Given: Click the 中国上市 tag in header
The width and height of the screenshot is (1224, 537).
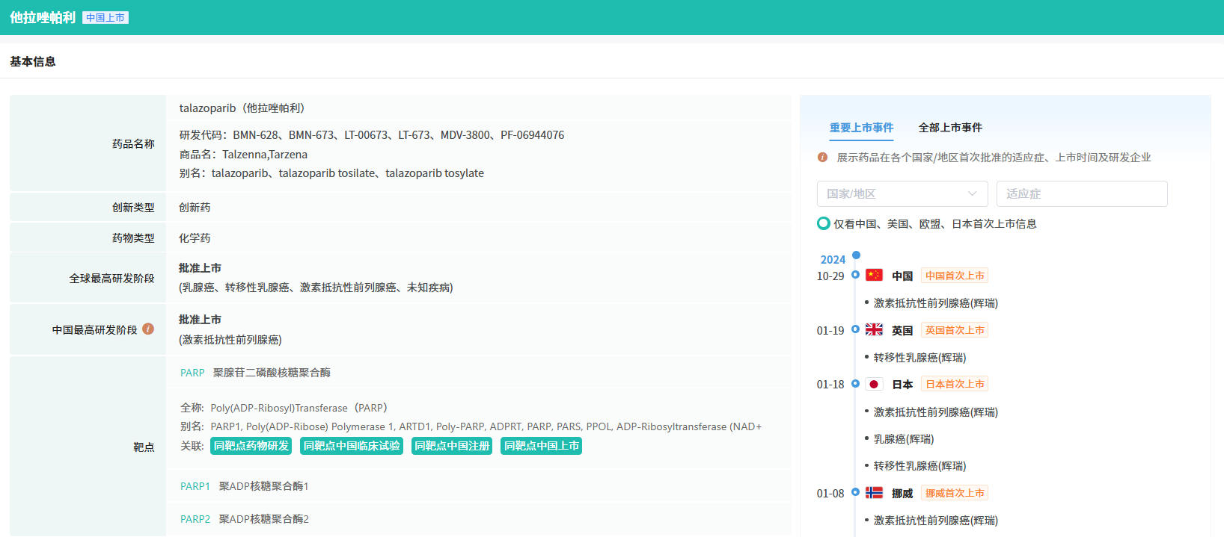Looking at the screenshot, I should click(x=105, y=18).
